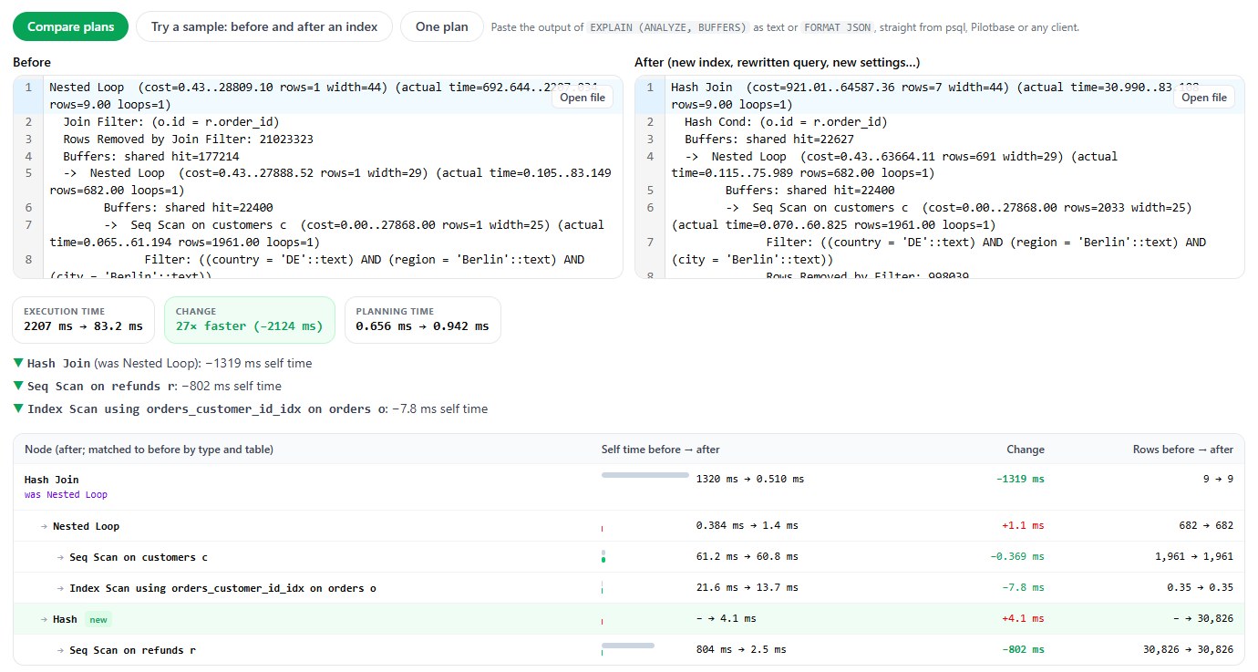Click the self time bar for Hash Join
Screen dimensions: 1258x672
[x=645, y=475]
